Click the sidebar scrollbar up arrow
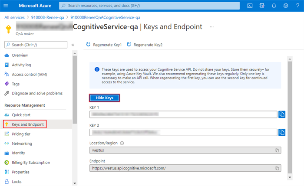 pyautogui.click(x=75, y=53)
